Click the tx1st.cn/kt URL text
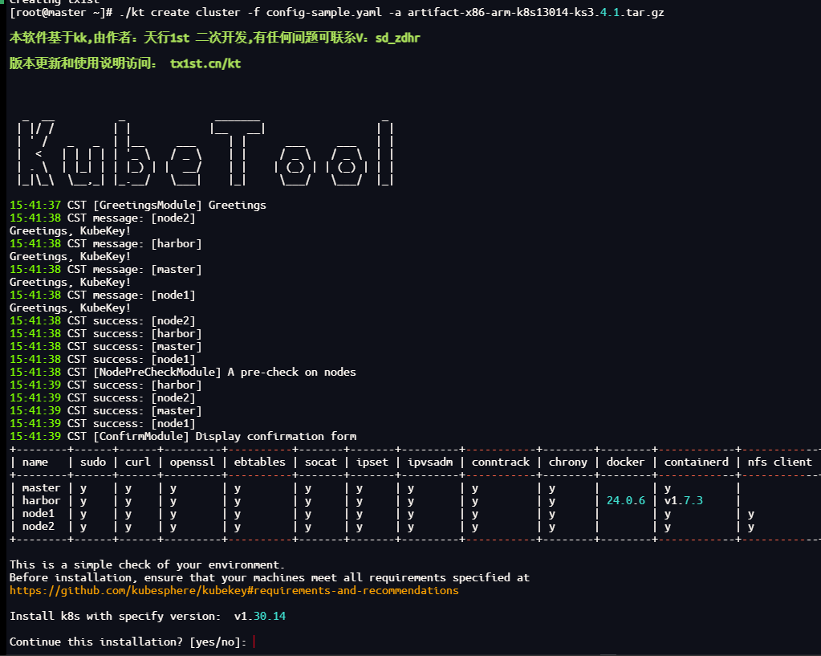Viewport: 821px width, 656px height. 205,63
